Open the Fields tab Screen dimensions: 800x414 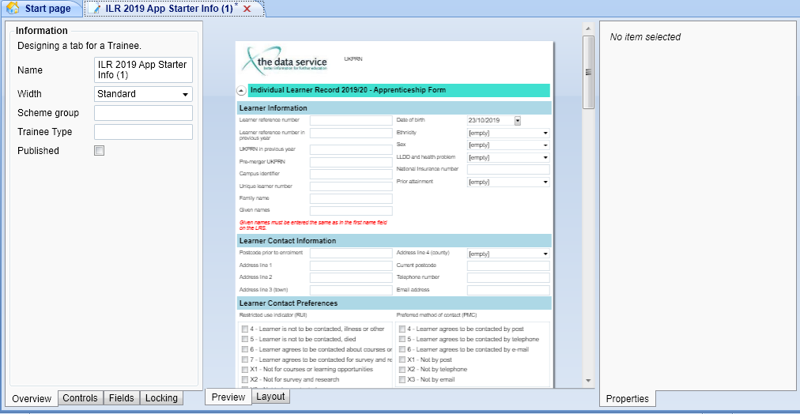click(x=121, y=398)
